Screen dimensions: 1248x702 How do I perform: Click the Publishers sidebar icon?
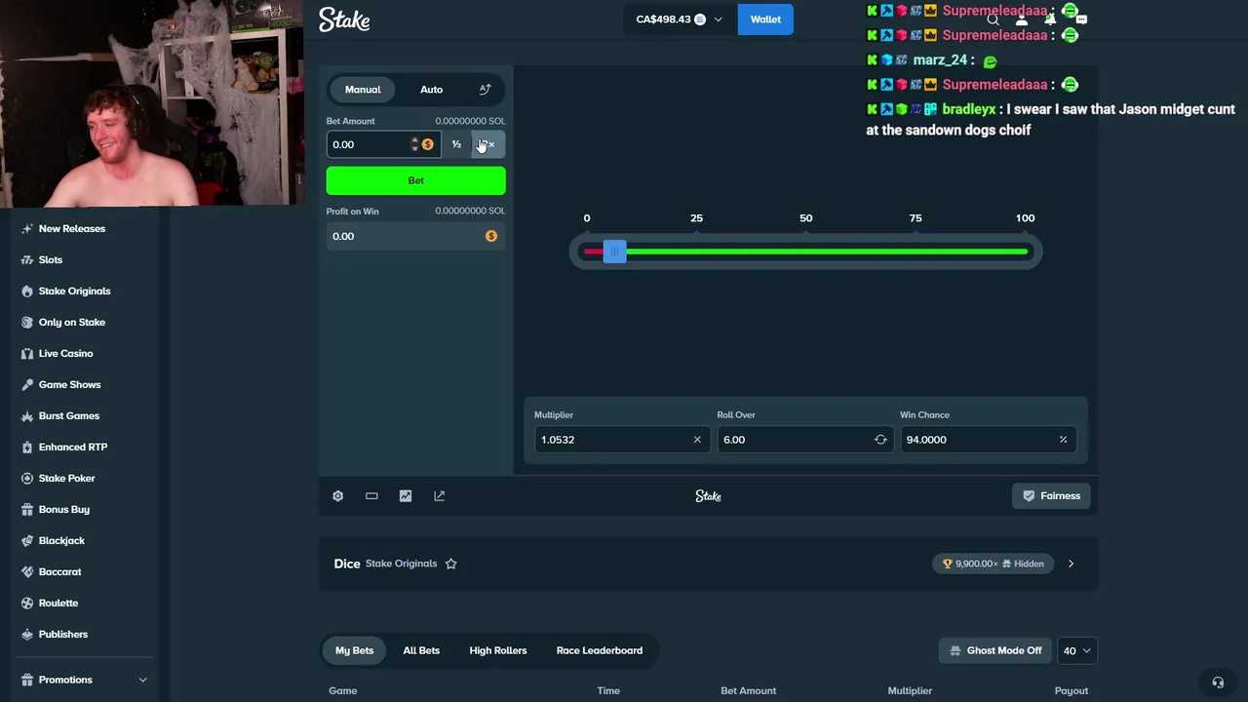pyautogui.click(x=27, y=634)
